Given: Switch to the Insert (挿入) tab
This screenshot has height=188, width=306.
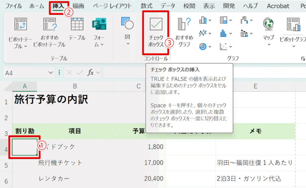Looking at the screenshot, I should [x=58, y=6].
